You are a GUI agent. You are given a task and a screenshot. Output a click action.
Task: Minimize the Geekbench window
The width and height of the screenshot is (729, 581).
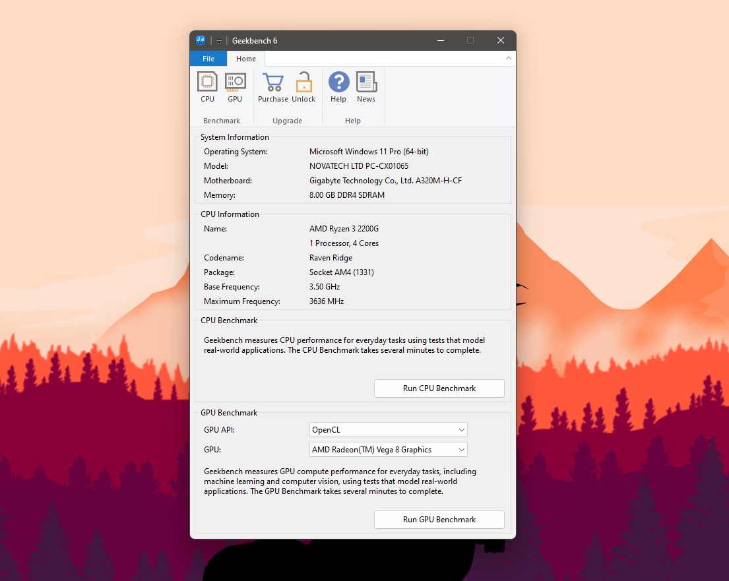pyautogui.click(x=440, y=40)
